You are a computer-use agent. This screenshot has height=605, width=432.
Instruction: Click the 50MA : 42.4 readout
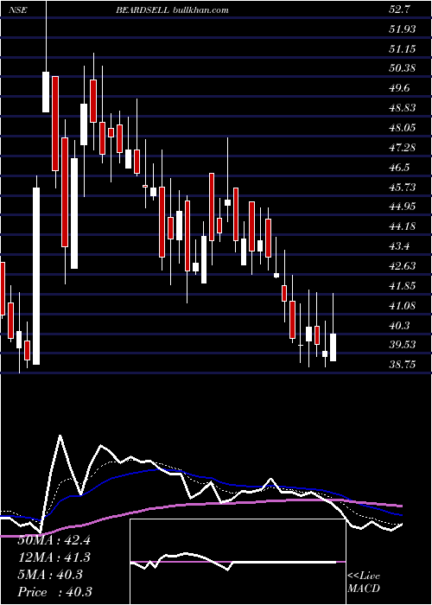coord(54,540)
